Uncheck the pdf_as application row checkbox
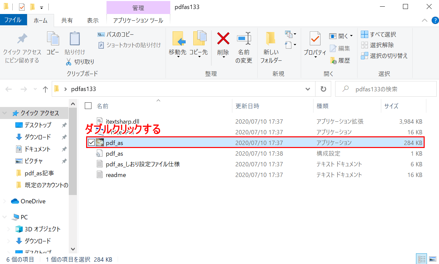Screen dimensions: 439x264 tap(91, 143)
